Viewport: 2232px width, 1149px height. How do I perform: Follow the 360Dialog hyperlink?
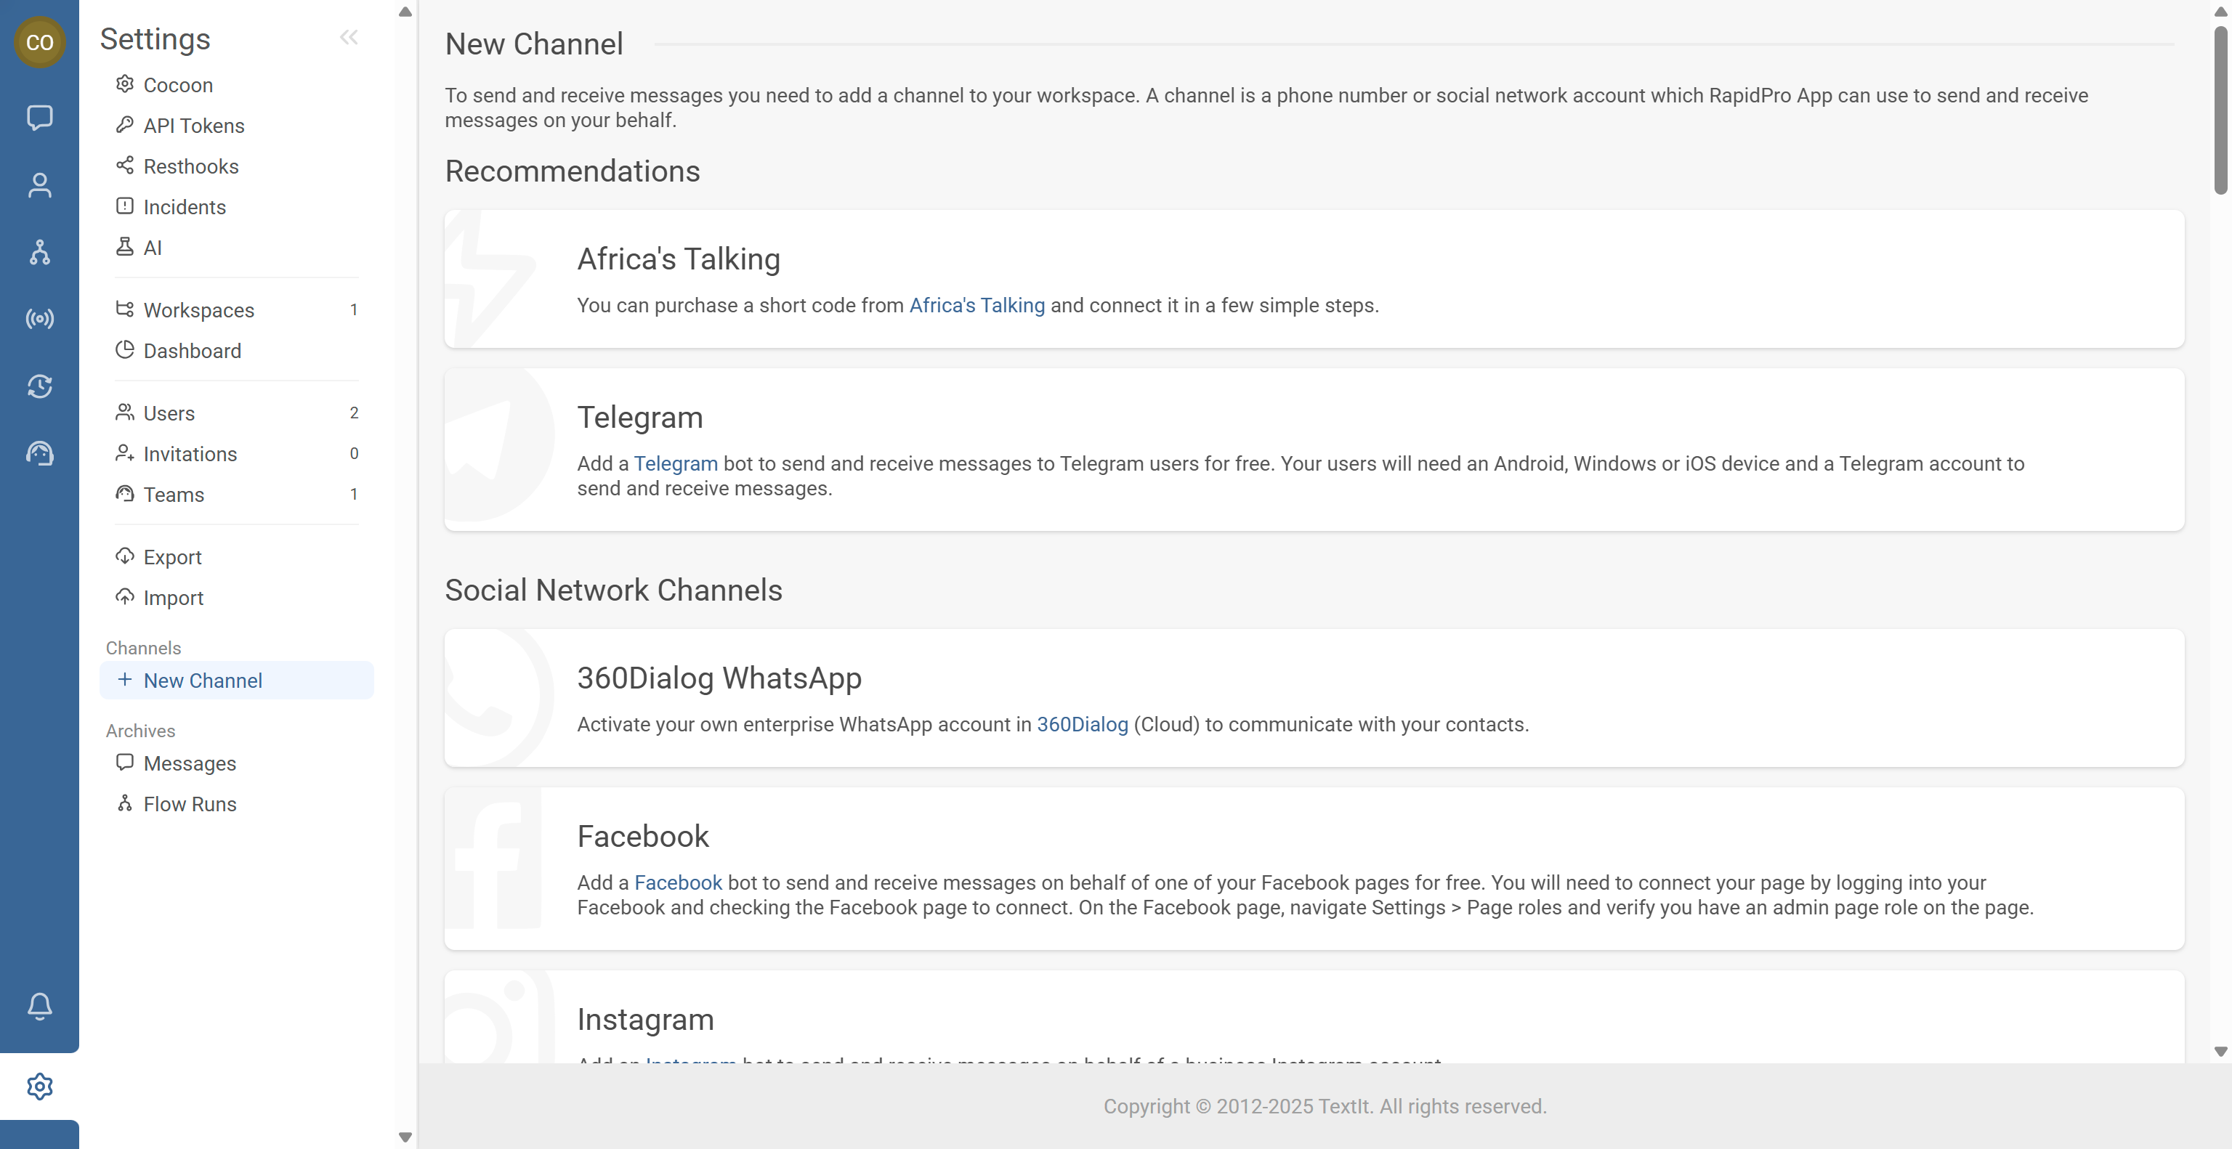coord(1082,725)
